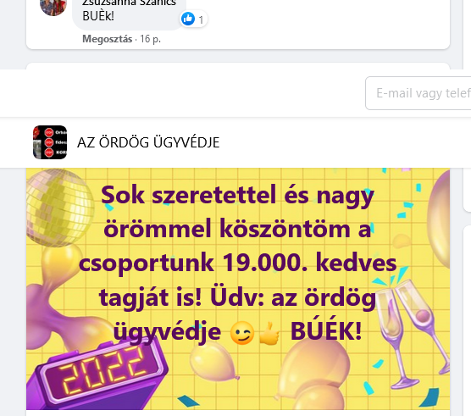Click the "Sok szeretettel és nagy" headline text
Viewport: 471px width, 416px height.
tap(237, 195)
